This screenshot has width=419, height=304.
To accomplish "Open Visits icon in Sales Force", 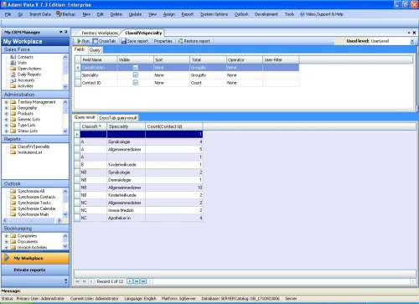I will click(13, 63).
